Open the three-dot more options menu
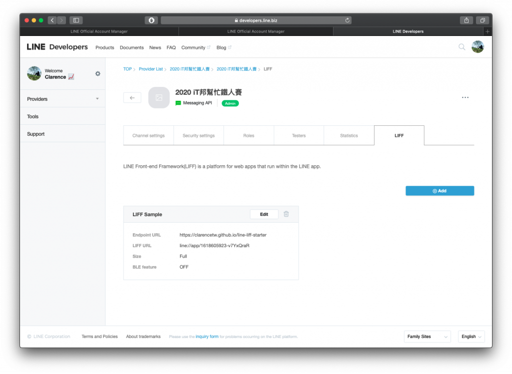This screenshot has height=374, width=512. 465,97
